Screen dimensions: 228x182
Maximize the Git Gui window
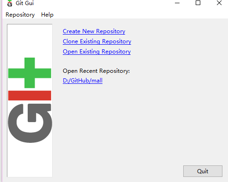point(198,3)
